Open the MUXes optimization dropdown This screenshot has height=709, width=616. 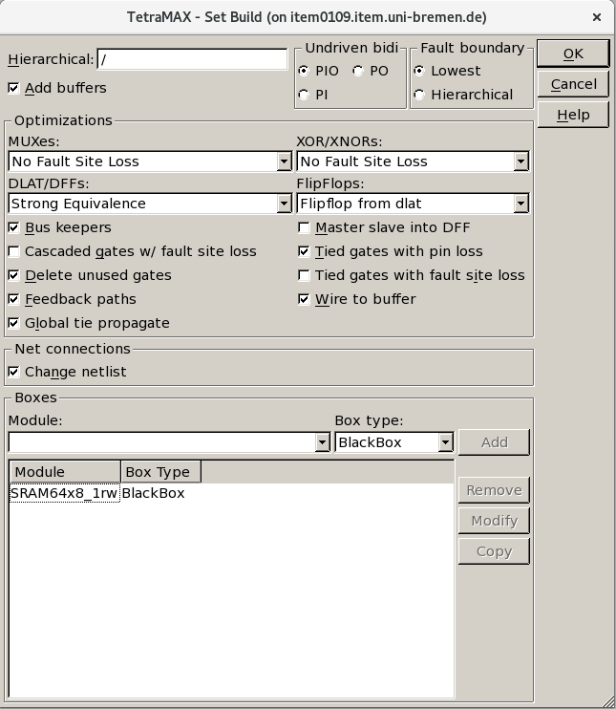(x=284, y=161)
